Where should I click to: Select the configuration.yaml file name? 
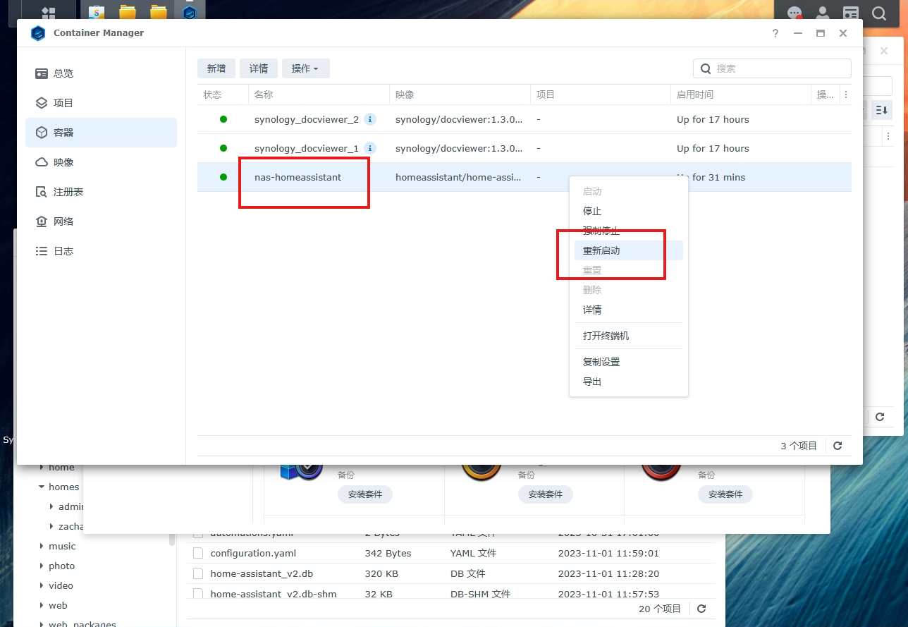click(x=253, y=553)
